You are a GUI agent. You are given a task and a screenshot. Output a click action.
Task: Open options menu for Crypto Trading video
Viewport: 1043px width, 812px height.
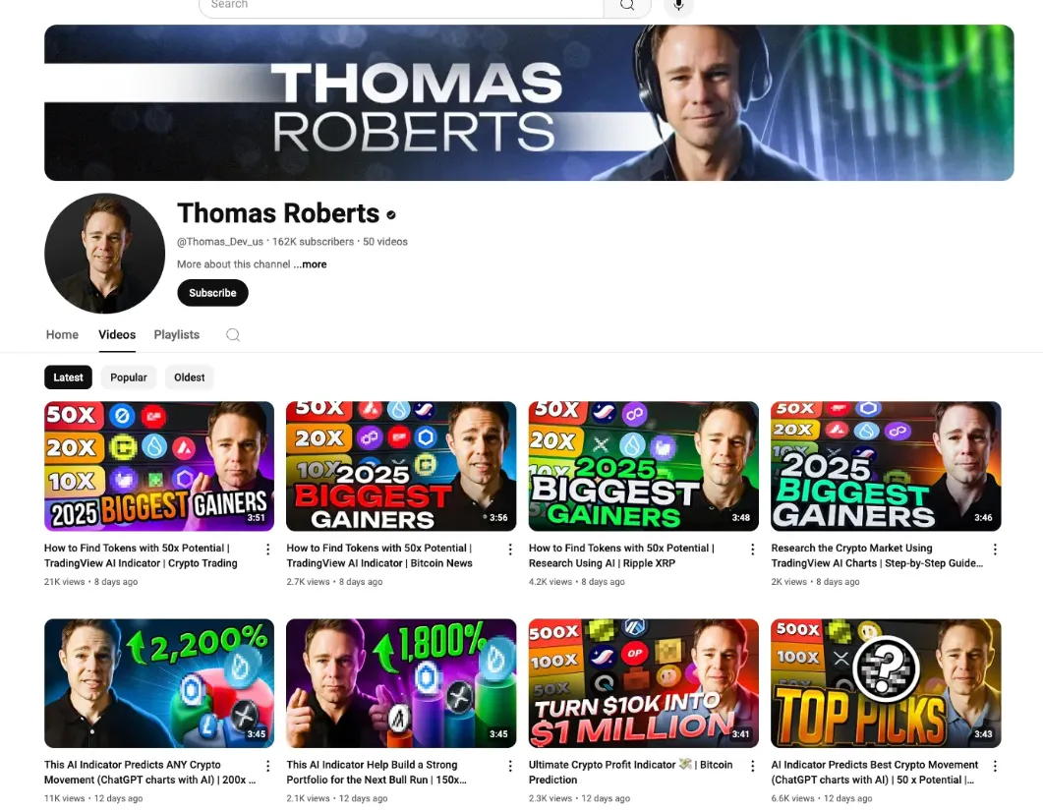268,550
